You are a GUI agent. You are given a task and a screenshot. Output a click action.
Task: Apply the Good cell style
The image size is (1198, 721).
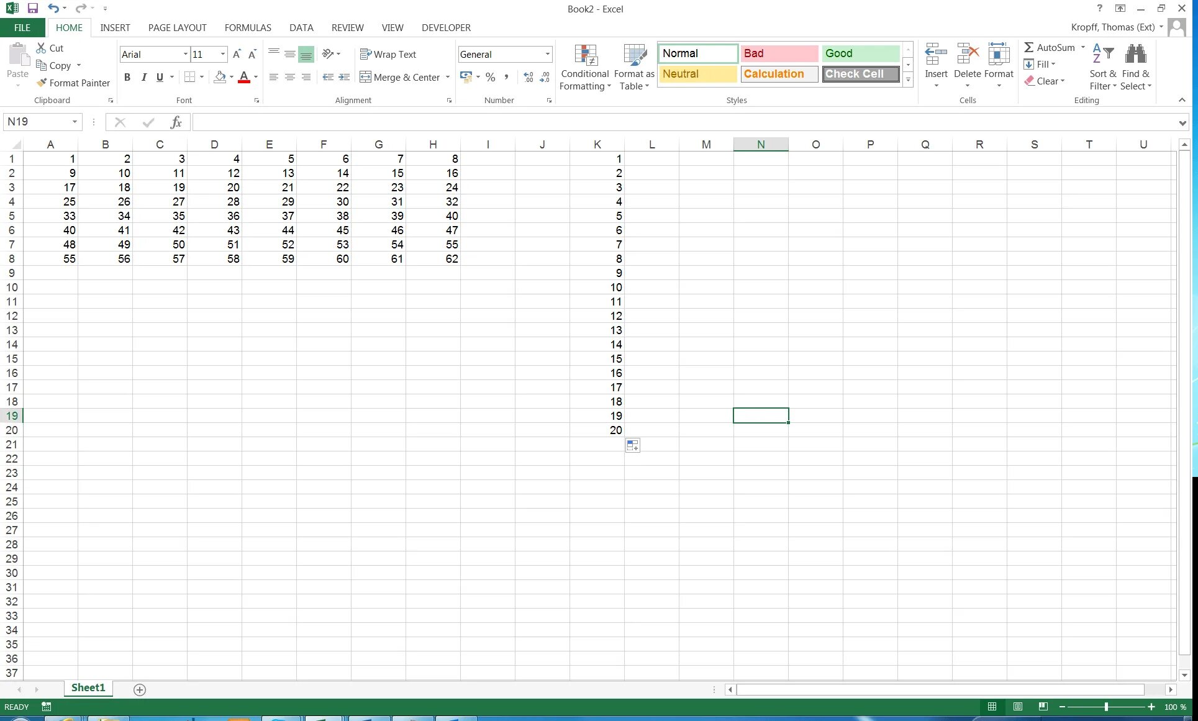pyautogui.click(x=860, y=53)
